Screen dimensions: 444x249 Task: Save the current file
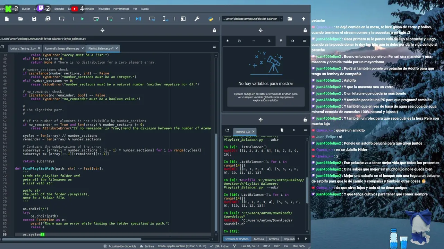tap(34, 19)
